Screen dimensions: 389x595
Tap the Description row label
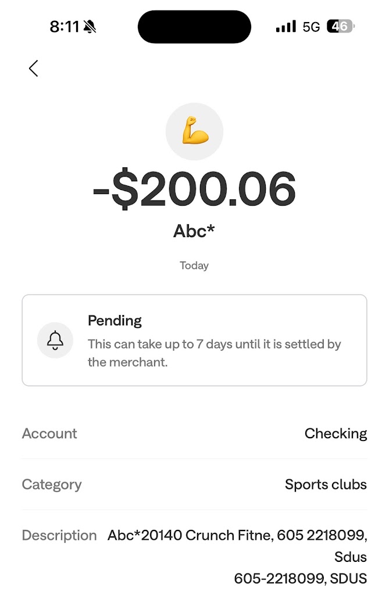click(59, 536)
